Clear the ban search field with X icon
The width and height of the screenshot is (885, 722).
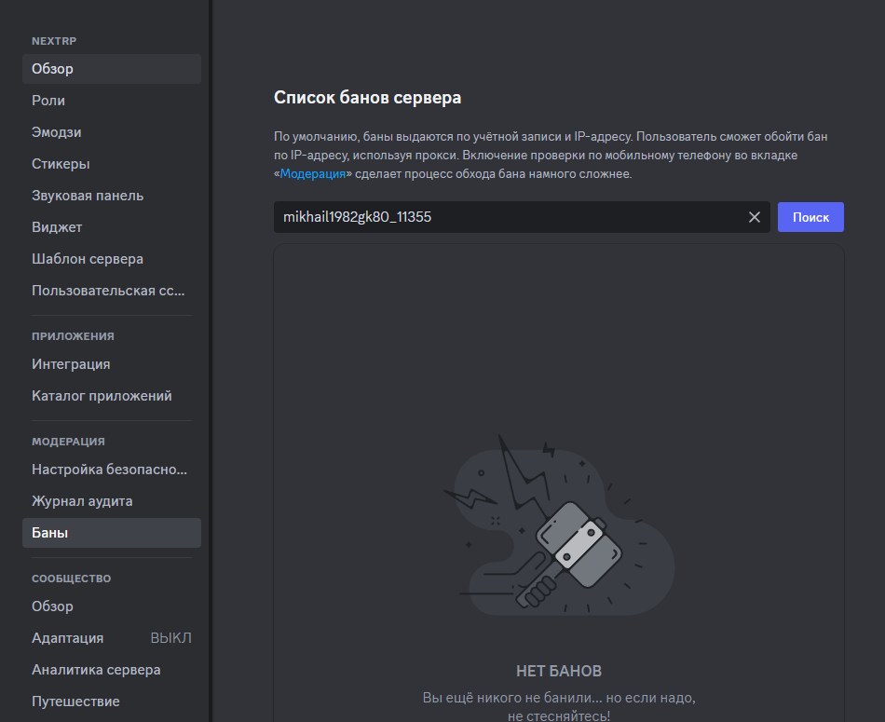click(x=754, y=217)
